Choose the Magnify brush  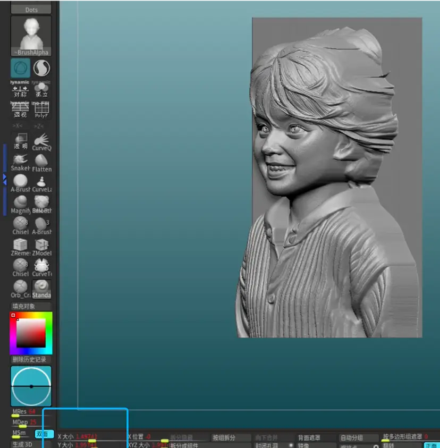pos(20,204)
